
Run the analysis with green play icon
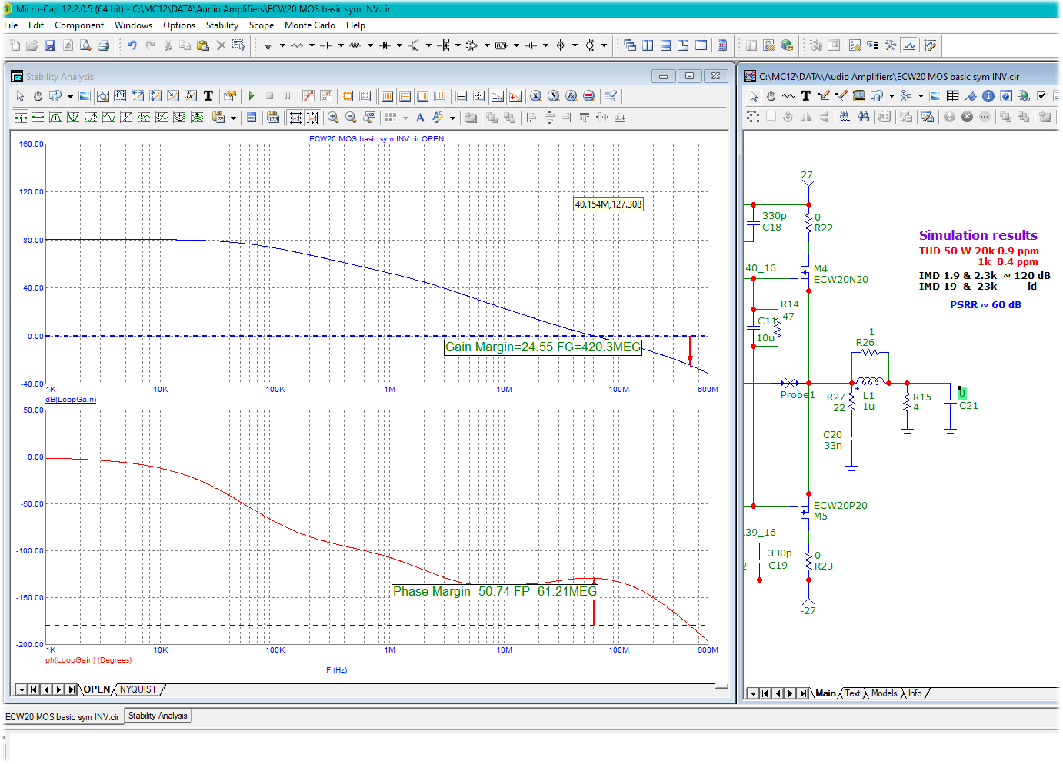[252, 96]
